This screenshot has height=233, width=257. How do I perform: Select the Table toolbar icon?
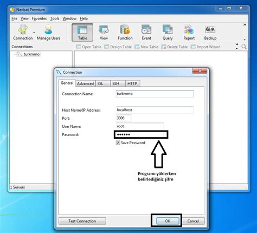pyautogui.click(x=82, y=33)
